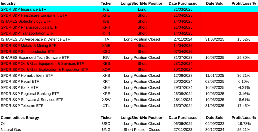
Task: Click the 36.21% profit cell
Action: click(243, 76)
